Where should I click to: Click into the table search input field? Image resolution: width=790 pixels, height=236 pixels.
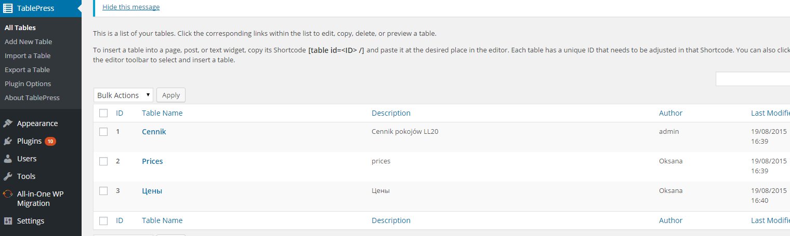click(x=753, y=79)
